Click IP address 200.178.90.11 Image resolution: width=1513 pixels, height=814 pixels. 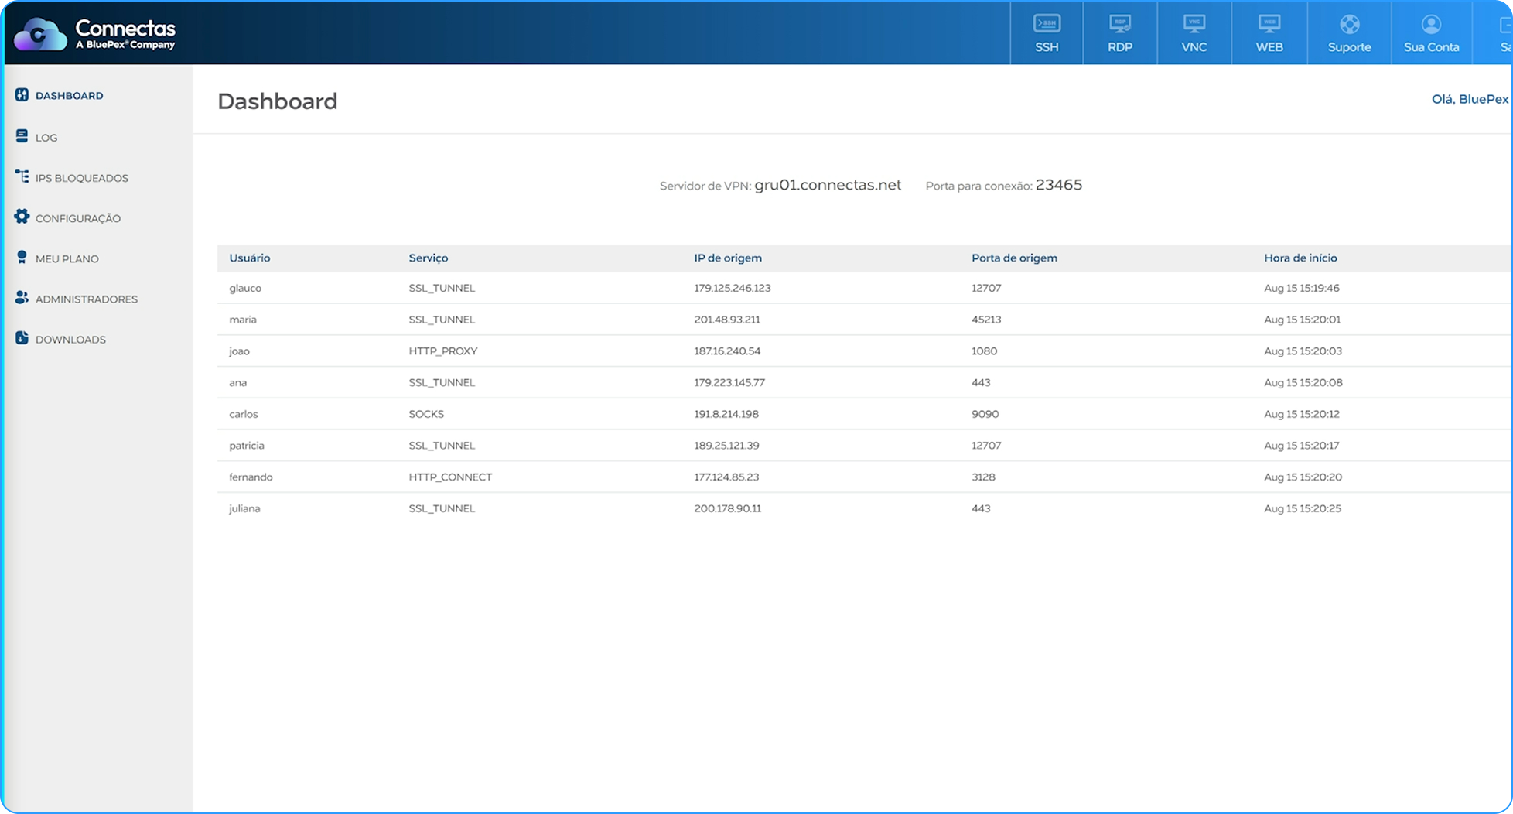coord(727,508)
